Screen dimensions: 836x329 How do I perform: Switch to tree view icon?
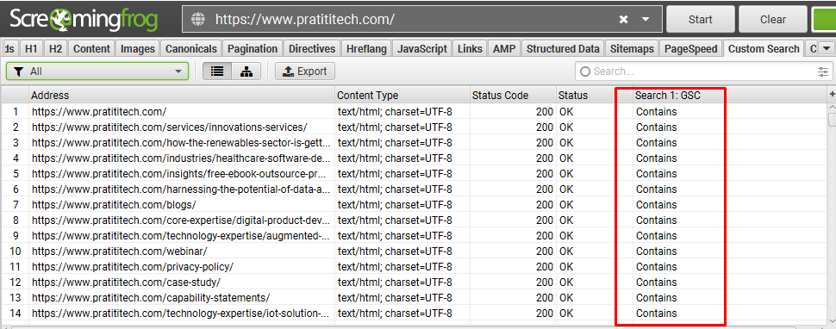click(246, 71)
